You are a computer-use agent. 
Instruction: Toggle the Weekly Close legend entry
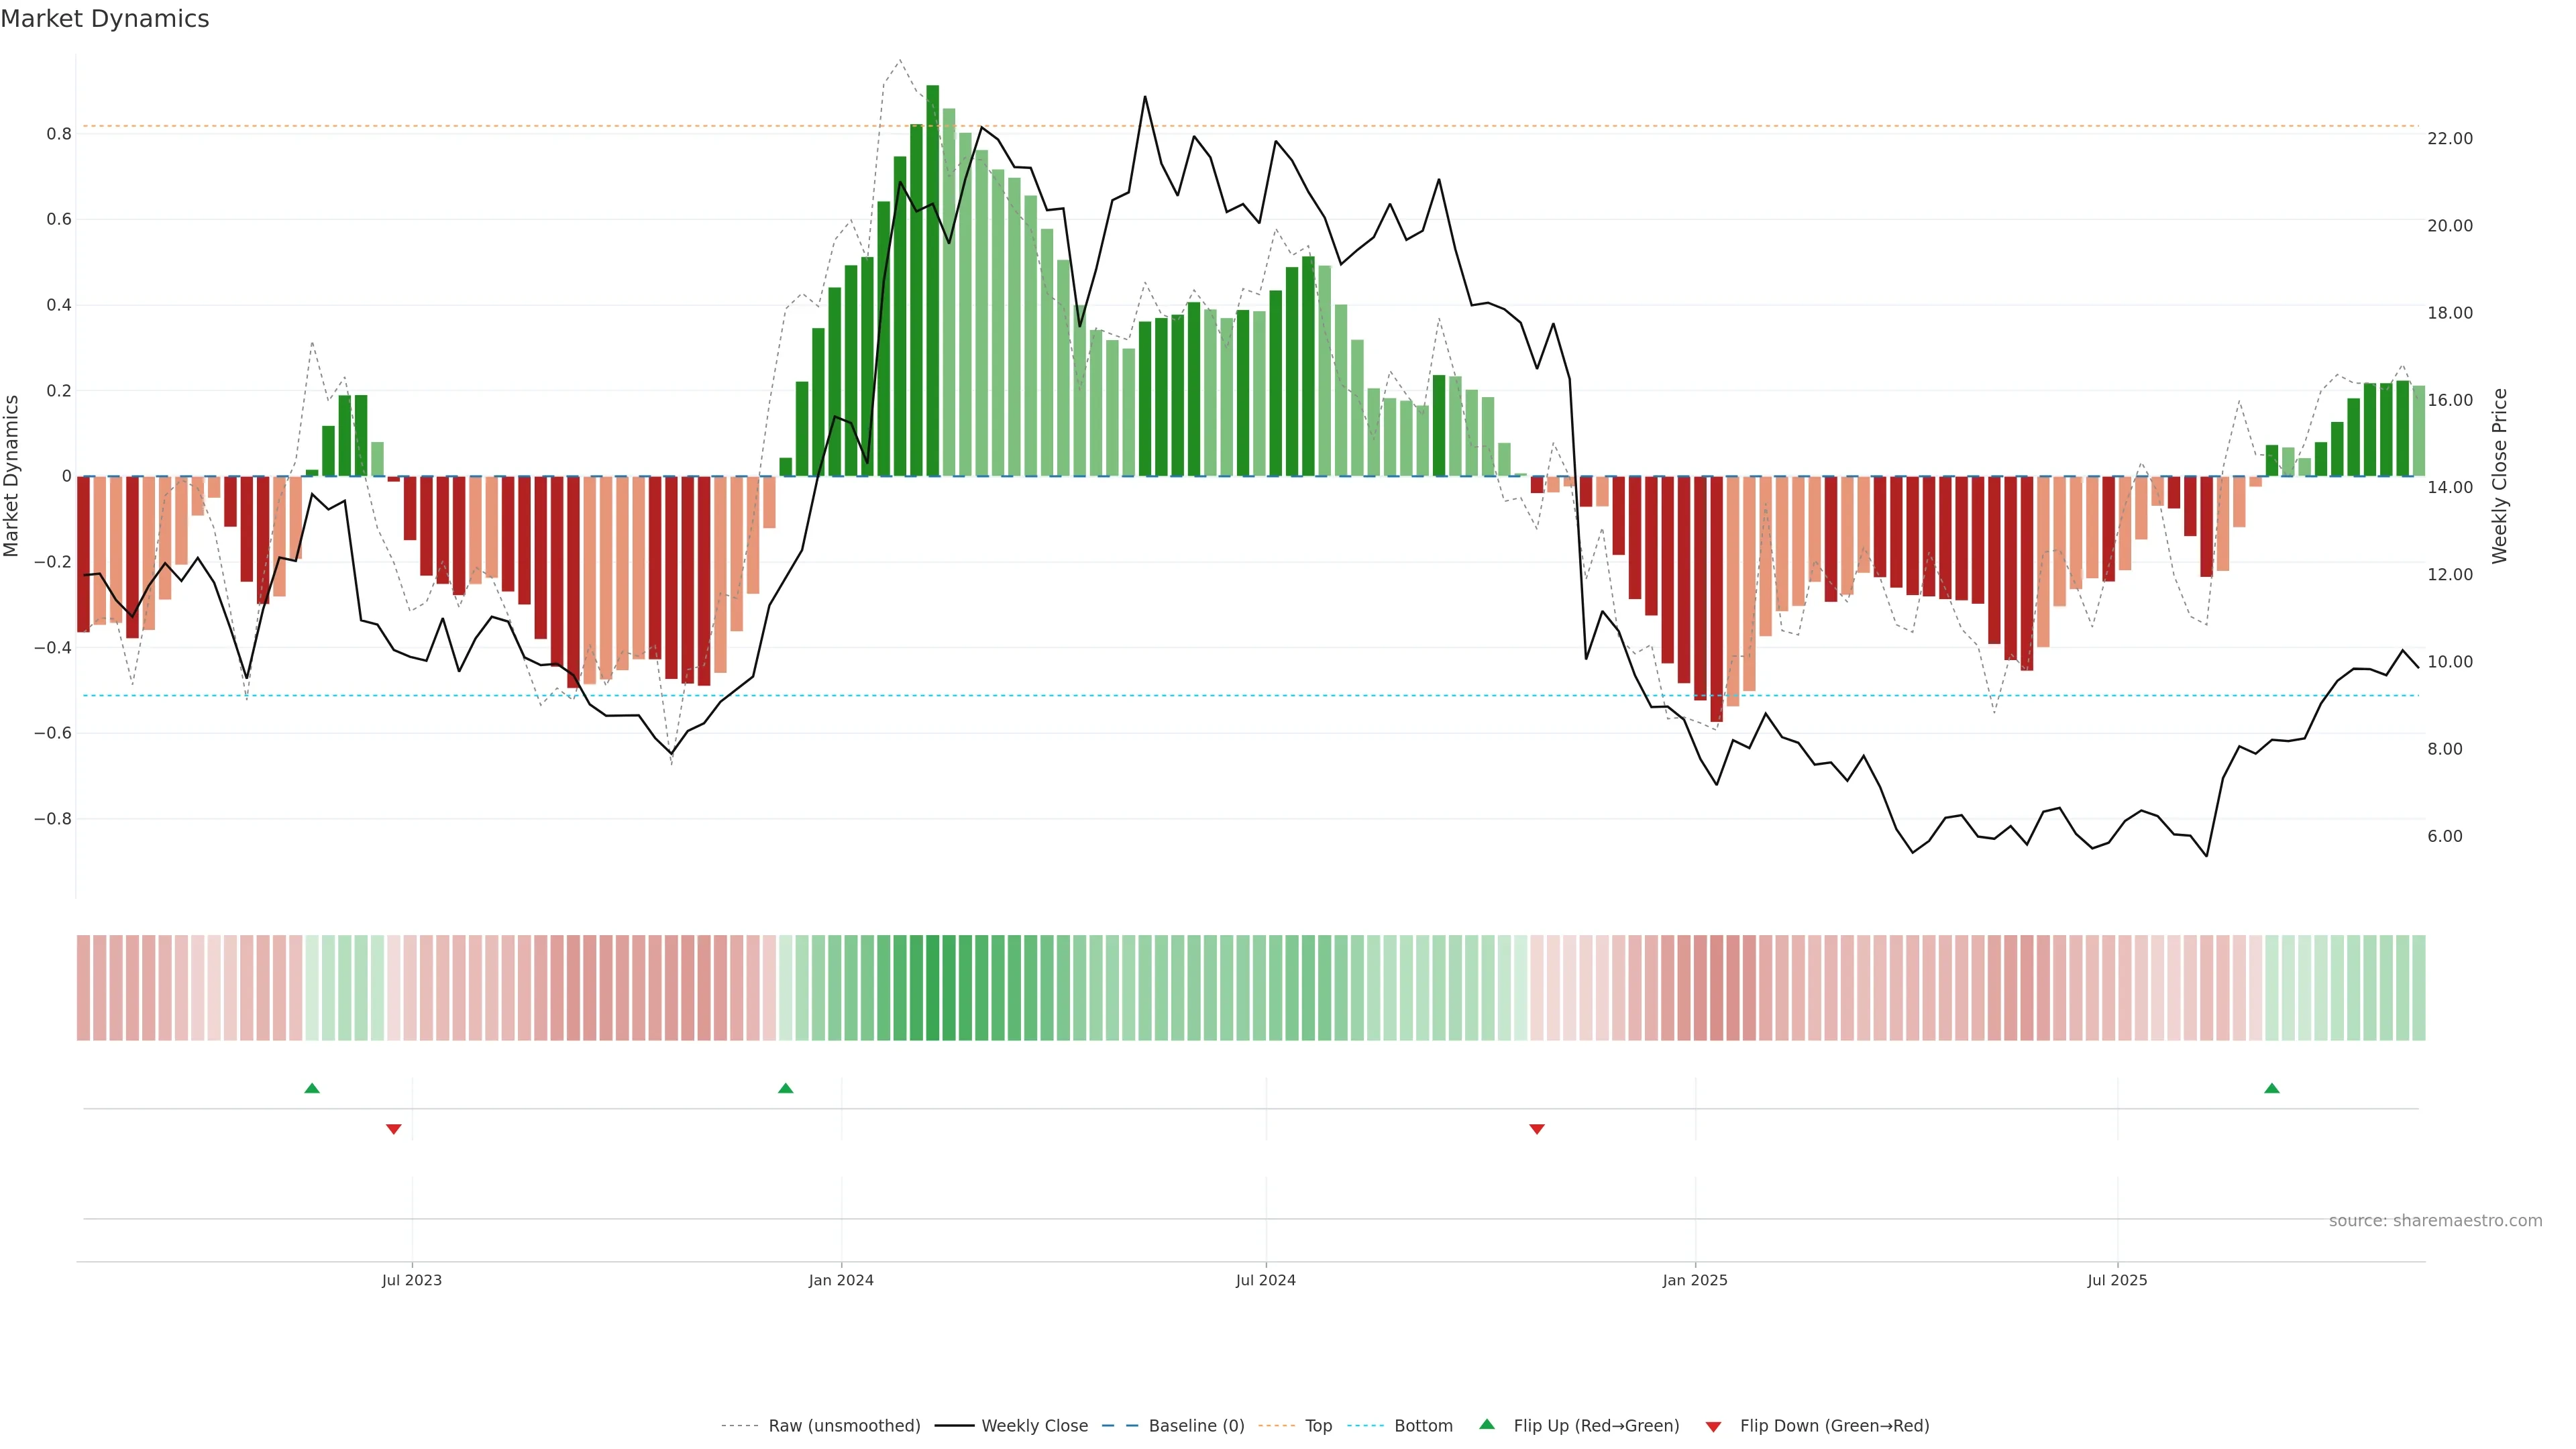tap(1034, 1426)
